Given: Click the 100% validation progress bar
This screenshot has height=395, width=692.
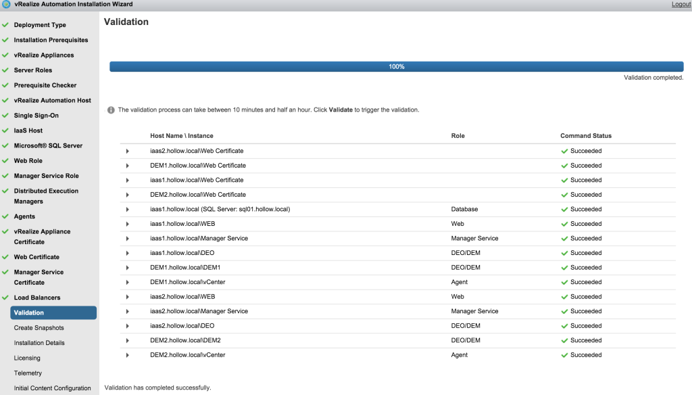Looking at the screenshot, I should tap(396, 67).
